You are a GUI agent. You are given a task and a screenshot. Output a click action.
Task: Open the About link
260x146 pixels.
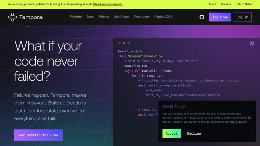[x=213, y=4]
